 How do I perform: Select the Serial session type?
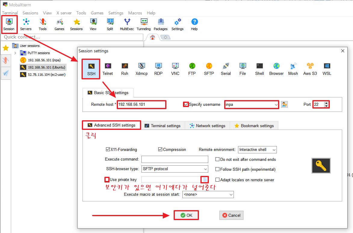pos(226,69)
